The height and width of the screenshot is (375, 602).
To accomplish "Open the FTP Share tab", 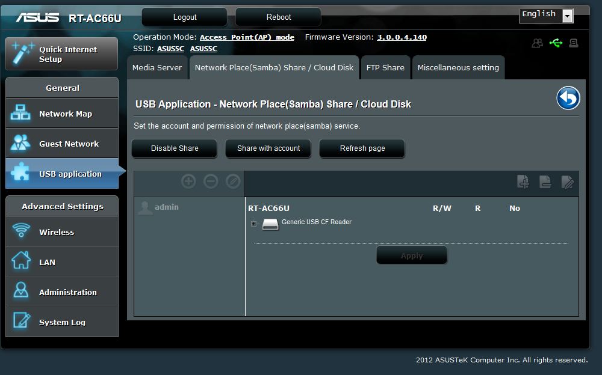I will point(385,67).
